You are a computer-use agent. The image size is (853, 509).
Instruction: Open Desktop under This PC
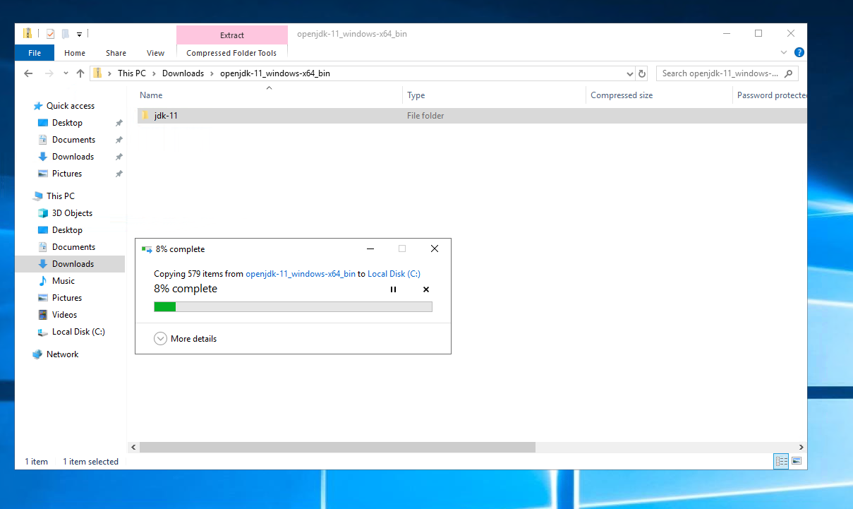point(67,230)
